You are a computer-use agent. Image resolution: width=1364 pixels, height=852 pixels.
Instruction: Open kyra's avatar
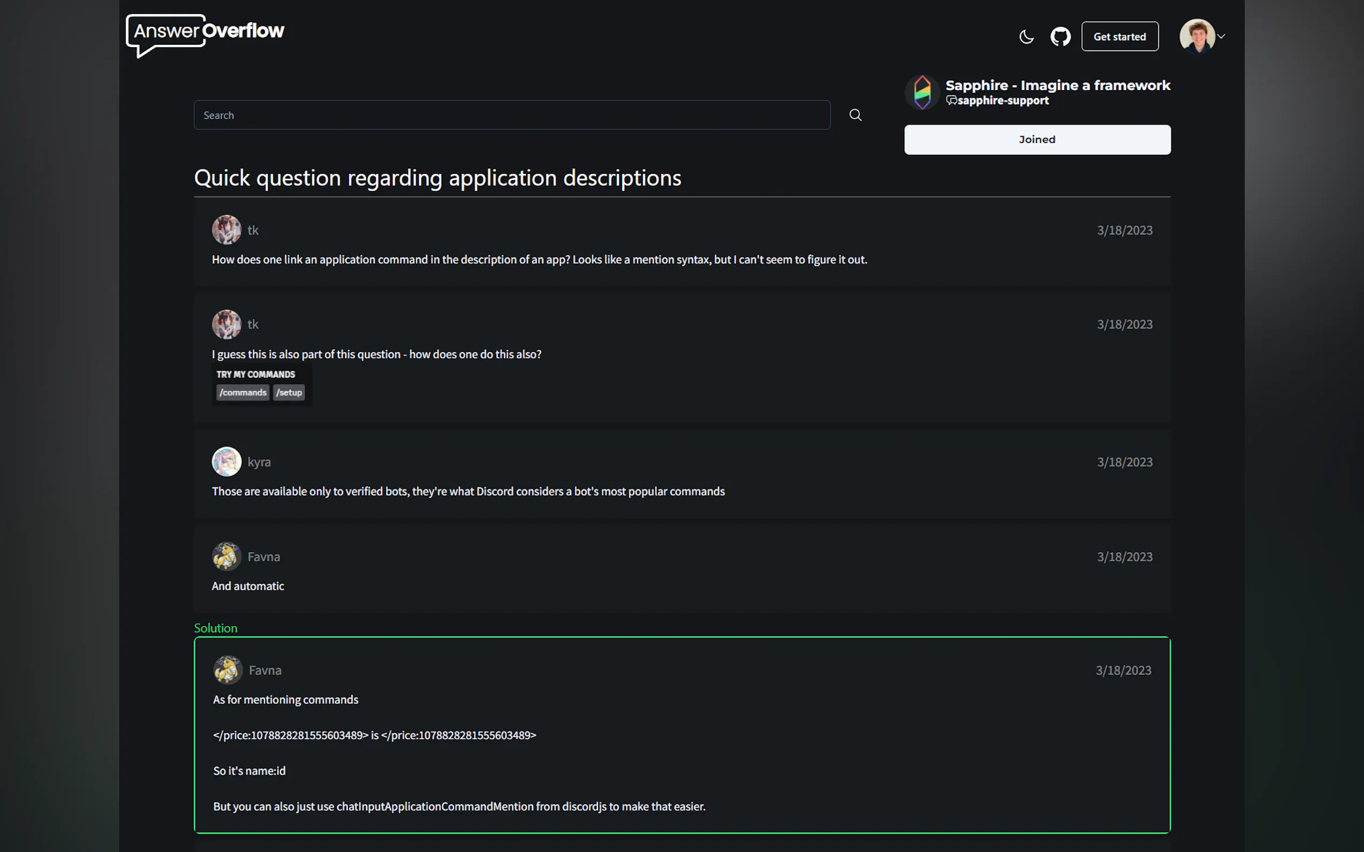(226, 461)
